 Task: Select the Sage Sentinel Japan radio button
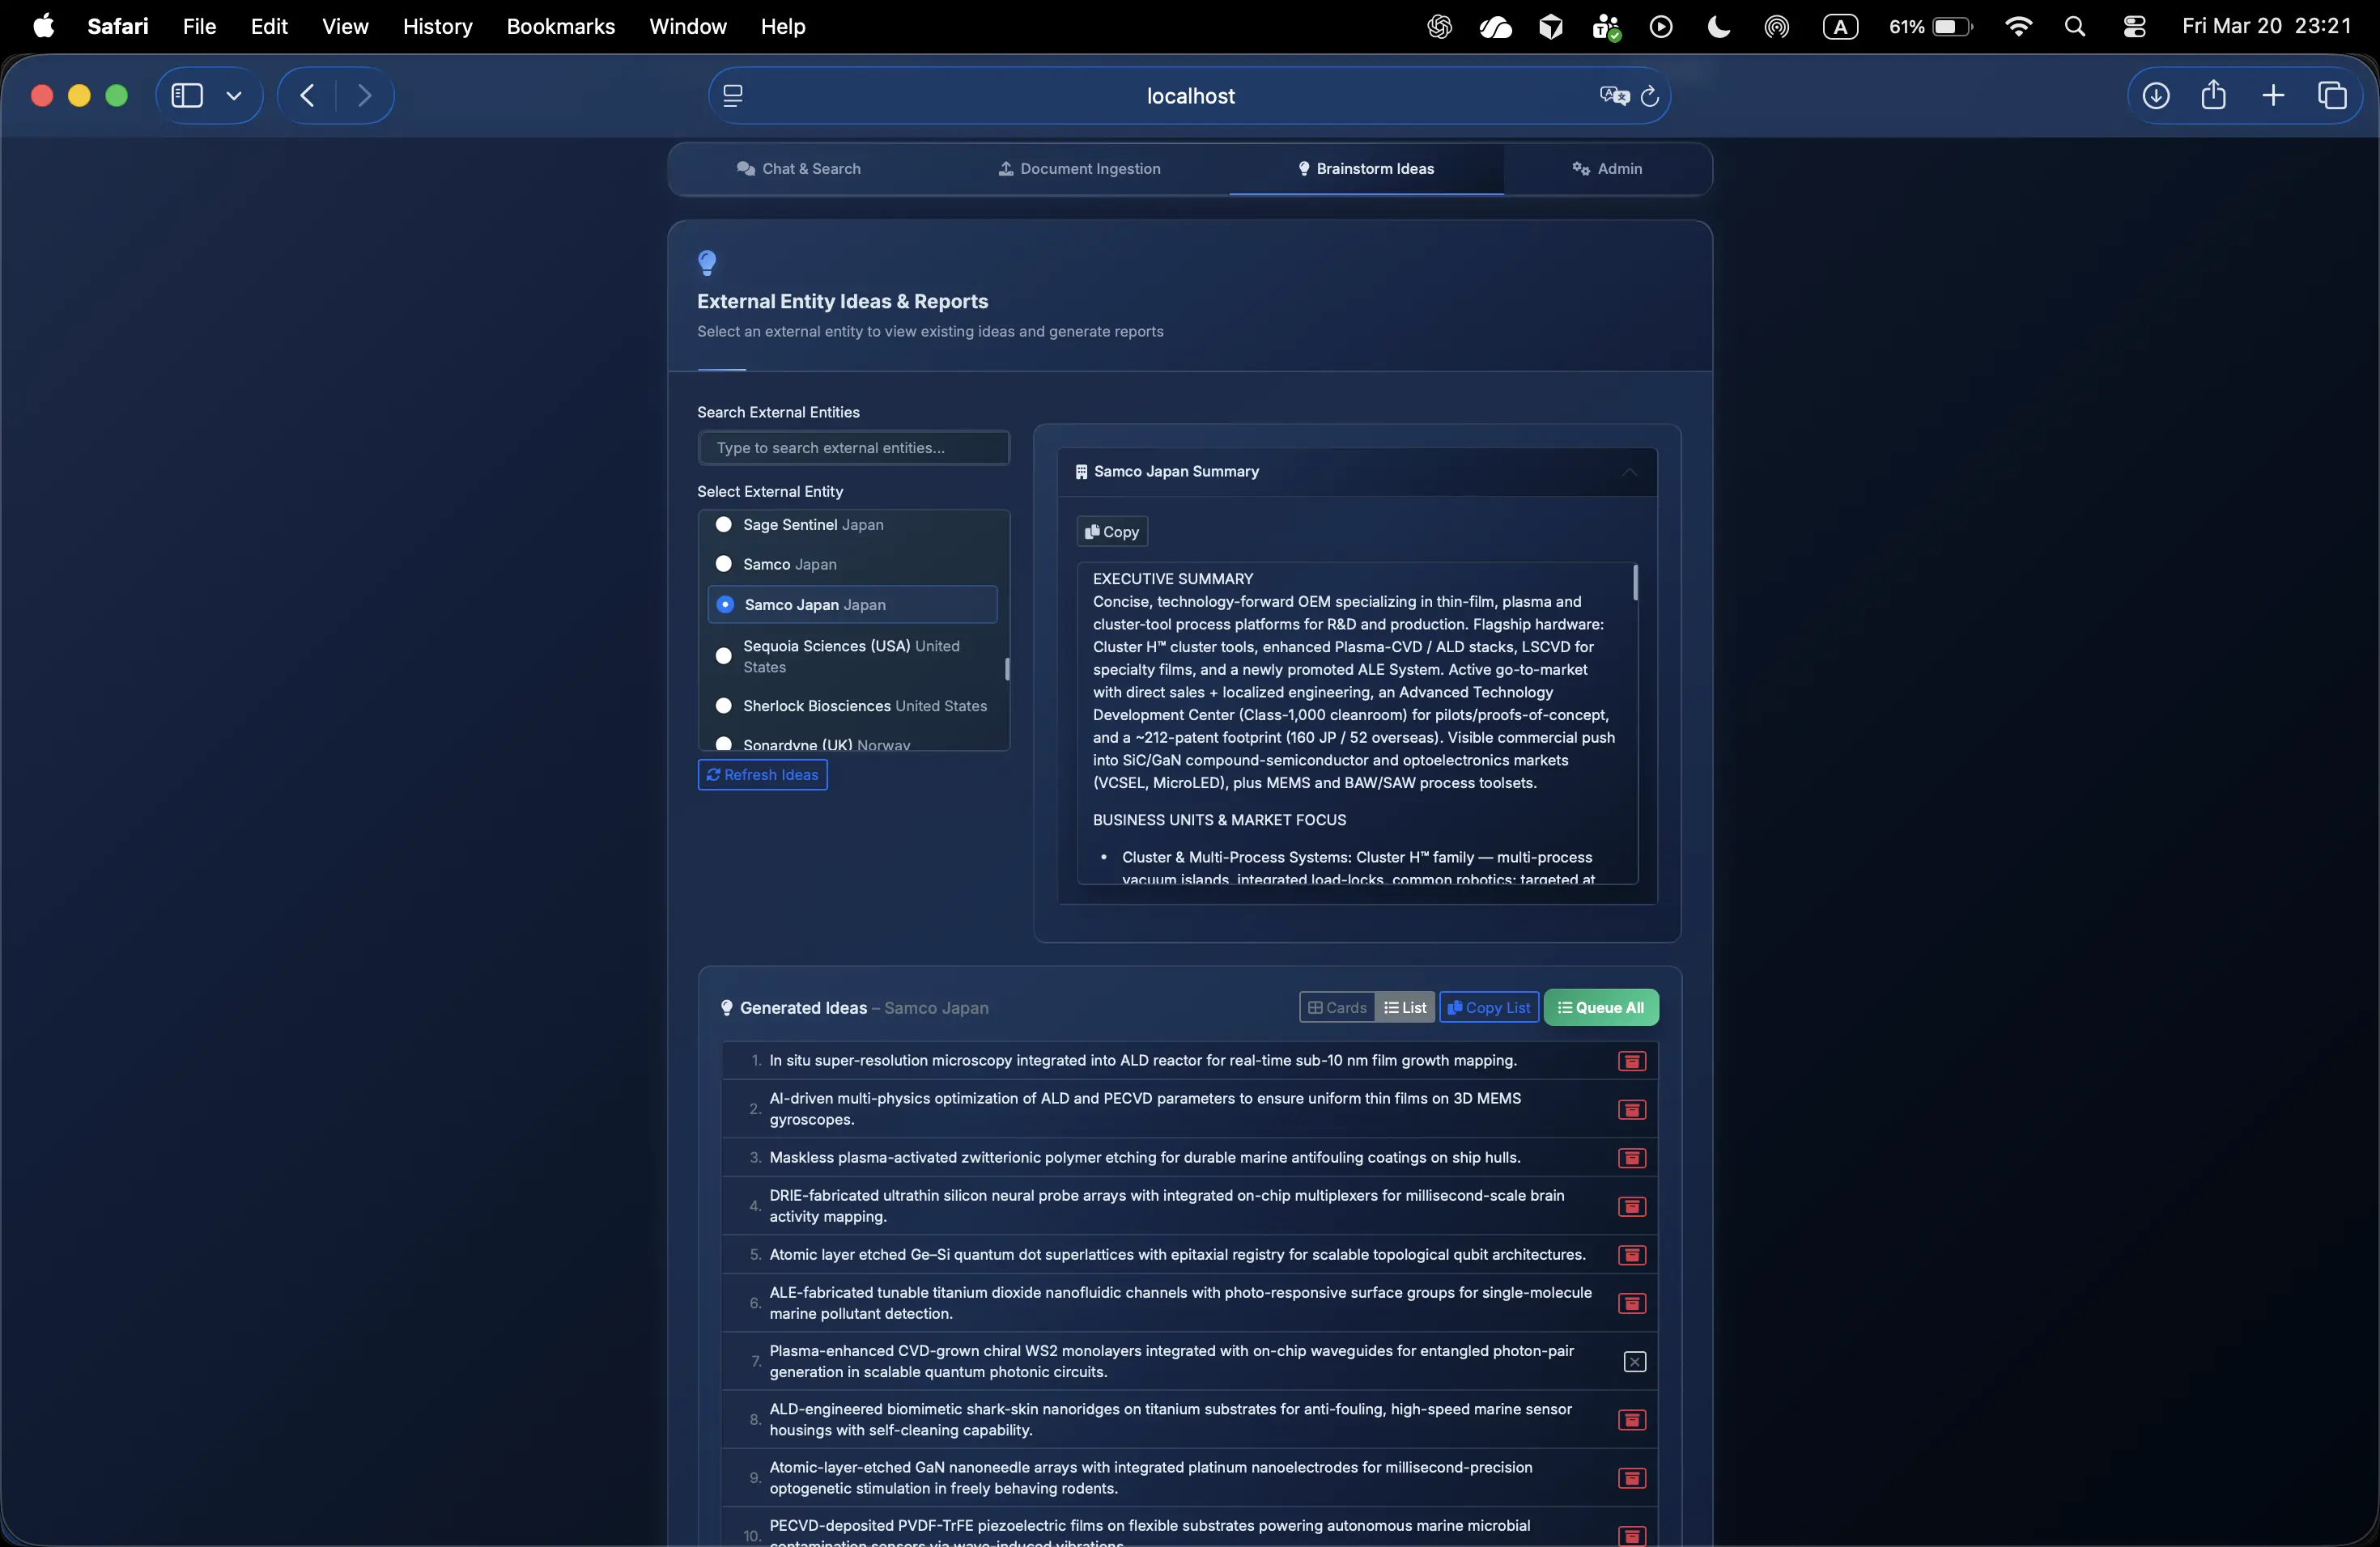(724, 524)
